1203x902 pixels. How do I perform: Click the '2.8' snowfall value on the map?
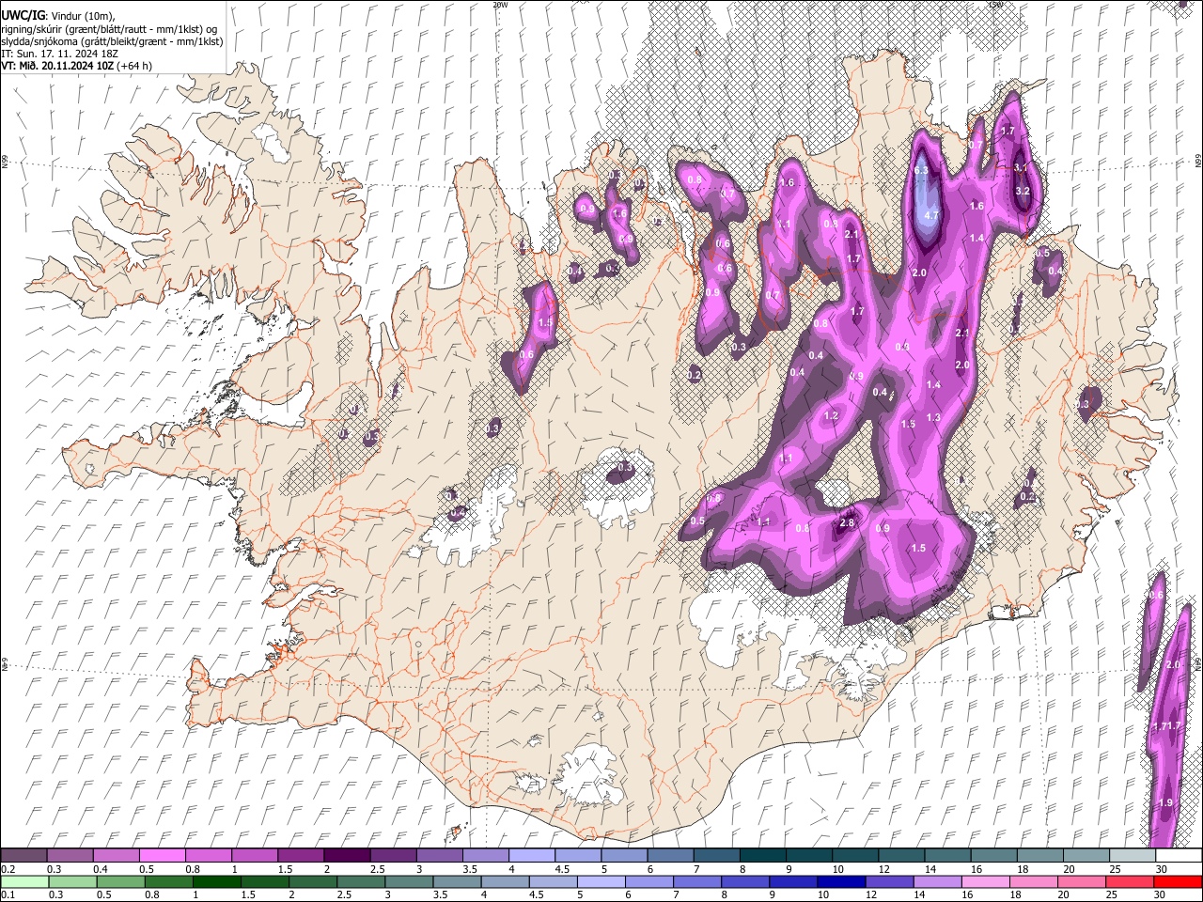[x=847, y=523]
